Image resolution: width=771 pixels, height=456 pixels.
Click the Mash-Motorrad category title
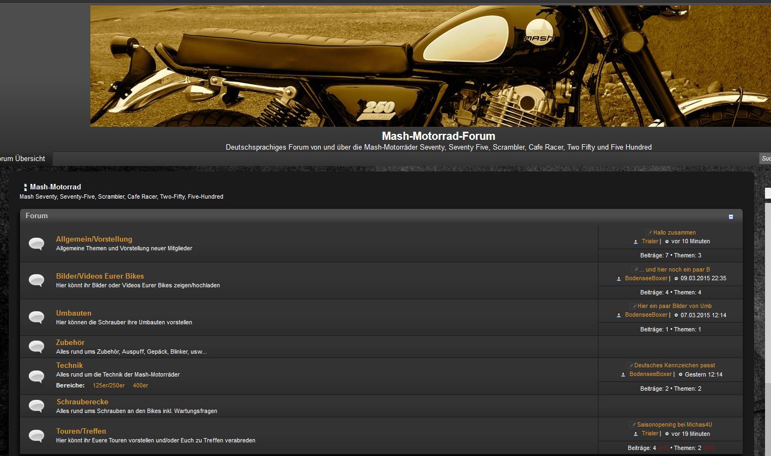point(56,187)
